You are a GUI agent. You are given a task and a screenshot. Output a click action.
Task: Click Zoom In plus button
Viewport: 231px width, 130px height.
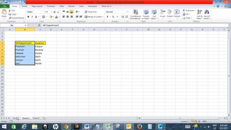229,121
